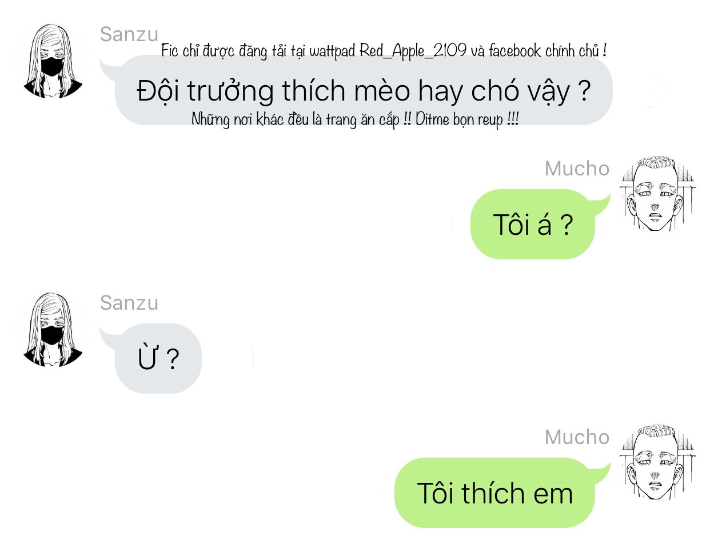Select the green 'Tôi á ?' message bubble

[x=533, y=225]
